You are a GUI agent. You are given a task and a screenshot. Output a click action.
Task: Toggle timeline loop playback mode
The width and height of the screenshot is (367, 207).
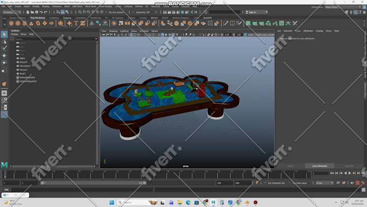pos(338,183)
